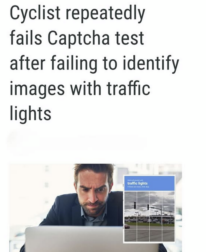The image size is (206, 252).
Task: Click the word 'lights' ending the headline
Action: [31, 112]
